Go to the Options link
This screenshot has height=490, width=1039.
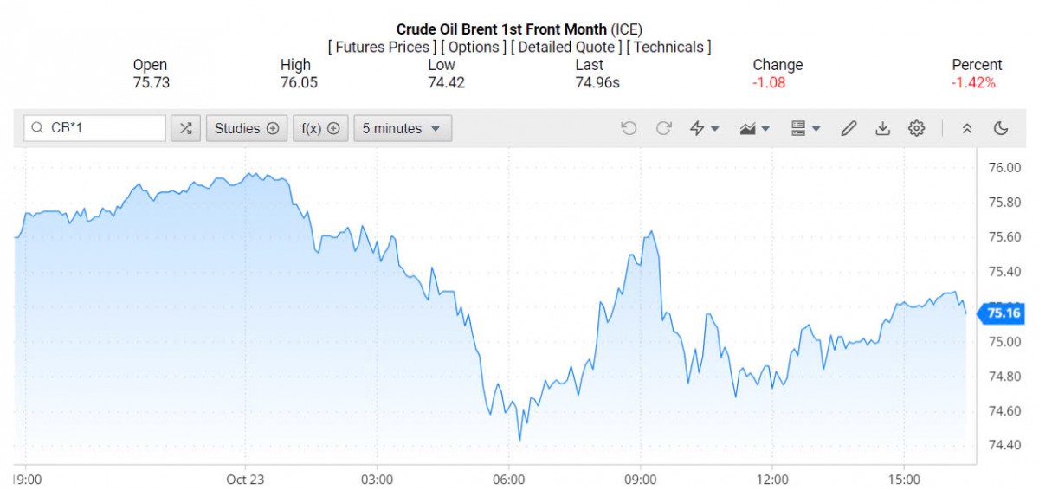click(x=475, y=47)
